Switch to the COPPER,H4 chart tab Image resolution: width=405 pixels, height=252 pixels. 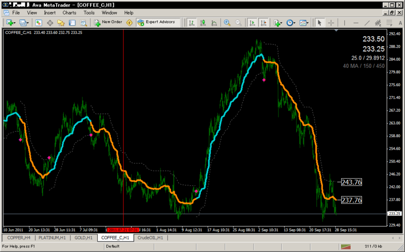(x=19, y=237)
